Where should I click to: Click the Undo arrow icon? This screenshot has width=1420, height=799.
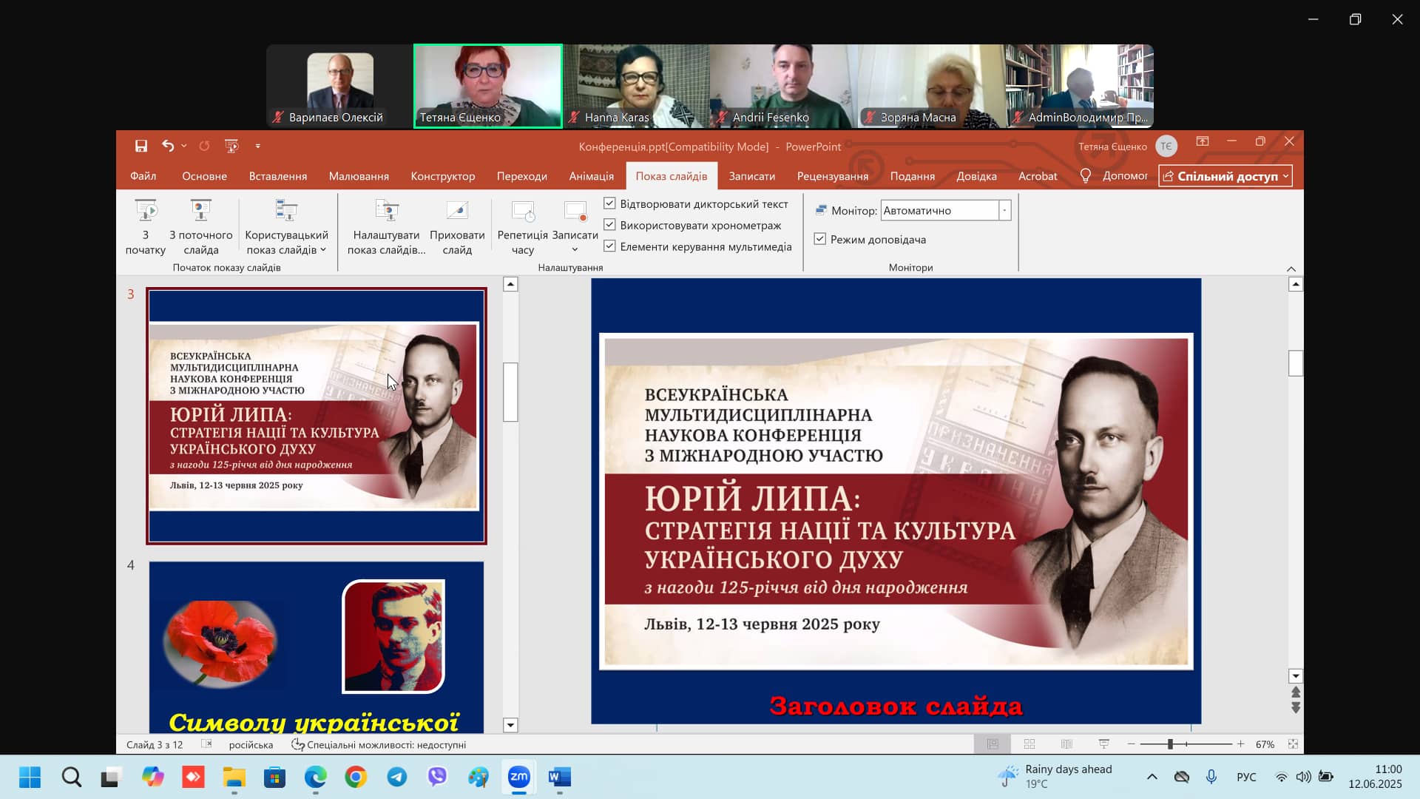[x=168, y=146]
